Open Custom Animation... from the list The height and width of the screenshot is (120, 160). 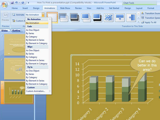[37, 91]
